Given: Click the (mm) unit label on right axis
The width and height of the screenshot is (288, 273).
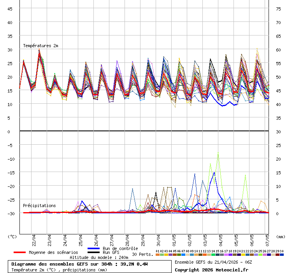Looking at the screenshot, I should click(x=281, y=236).
